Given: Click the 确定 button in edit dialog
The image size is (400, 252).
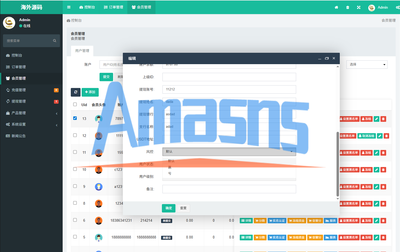Looking at the screenshot, I should pyautogui.click(x=168, y=208).
